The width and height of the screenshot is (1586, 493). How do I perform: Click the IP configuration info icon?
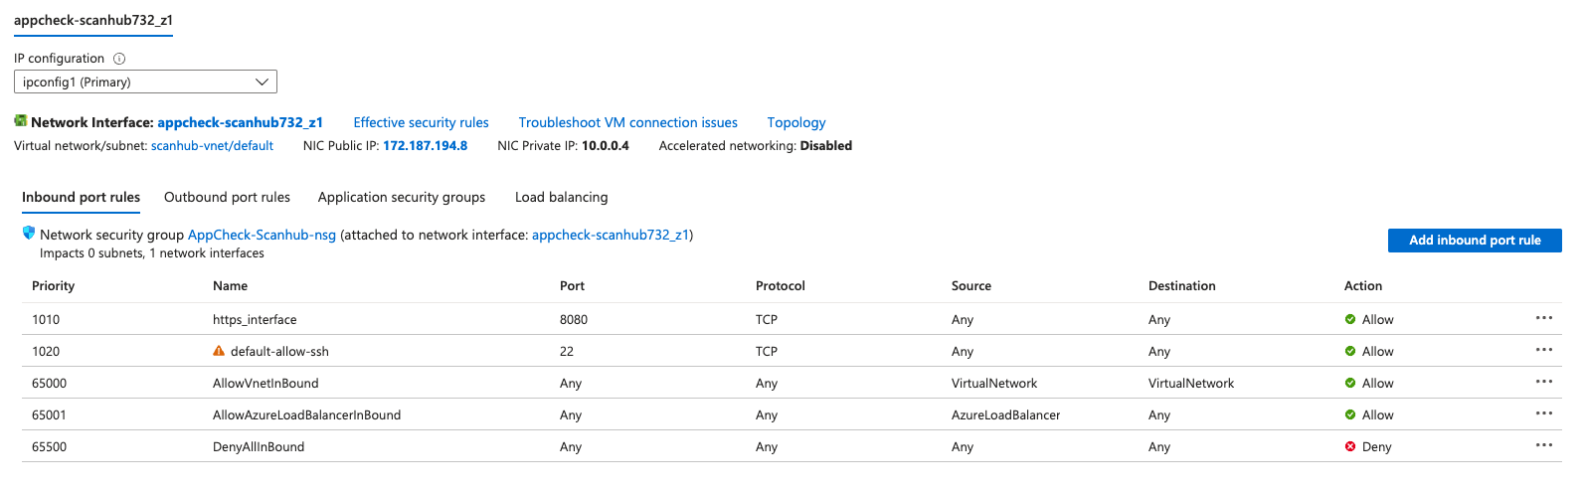pos(119,59)
